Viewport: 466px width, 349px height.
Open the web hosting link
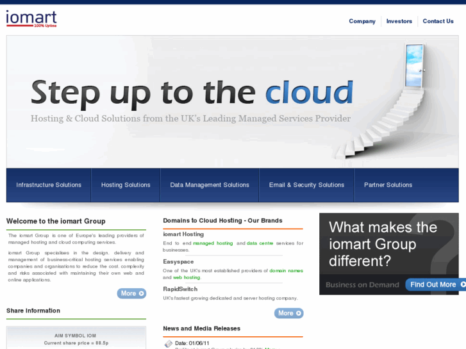pos(187,277)
